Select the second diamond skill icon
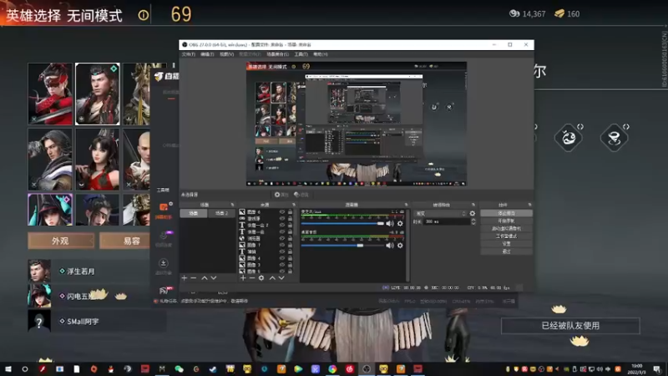This screenshot has height=376, width=668. (614, 137)
